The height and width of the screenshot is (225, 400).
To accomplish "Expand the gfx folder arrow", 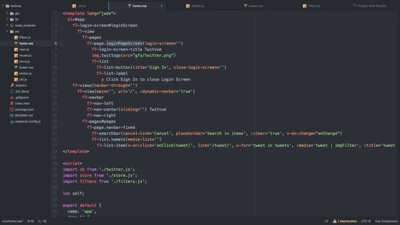I will tap(7, 13).
